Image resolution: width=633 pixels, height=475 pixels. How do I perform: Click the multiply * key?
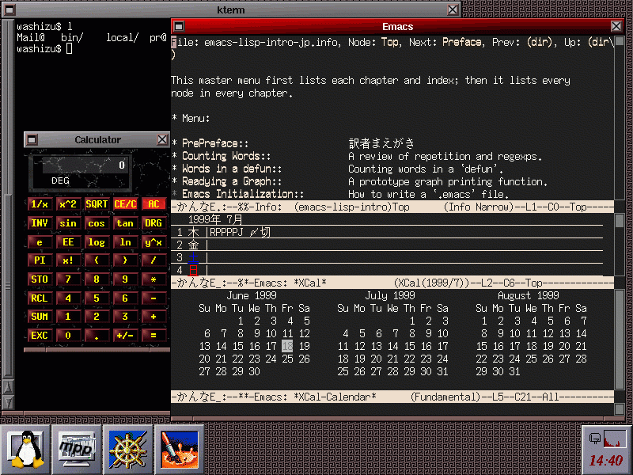pos(154,279)
